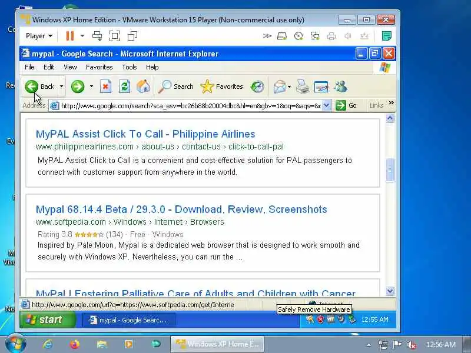Image resolution: width=471 pixels, height=353 pixels.
Task: Enter VMware full screen mode
Action: tap(115, 36)
